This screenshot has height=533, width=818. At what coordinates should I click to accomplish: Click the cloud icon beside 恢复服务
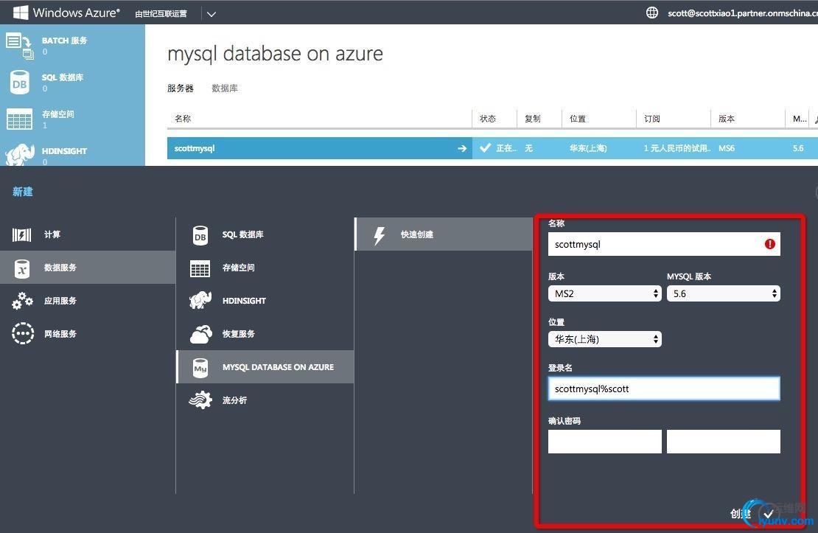[x=201, y=334]
